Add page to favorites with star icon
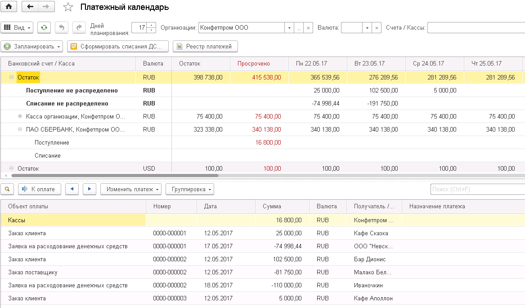Screen dimensions: 525x308 [x=68, y=7]
